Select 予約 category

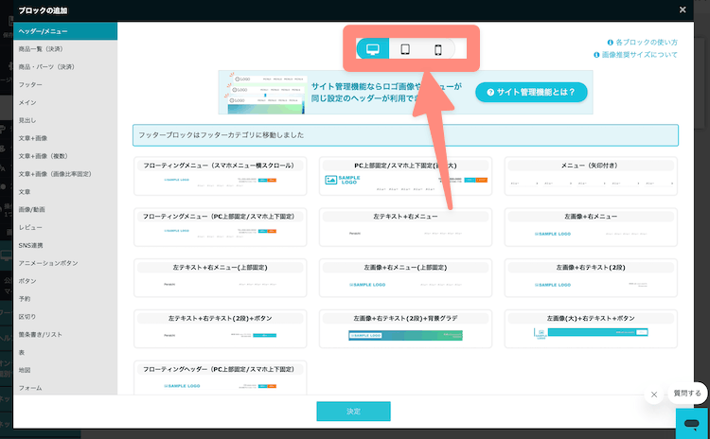[x=65, y=299]
